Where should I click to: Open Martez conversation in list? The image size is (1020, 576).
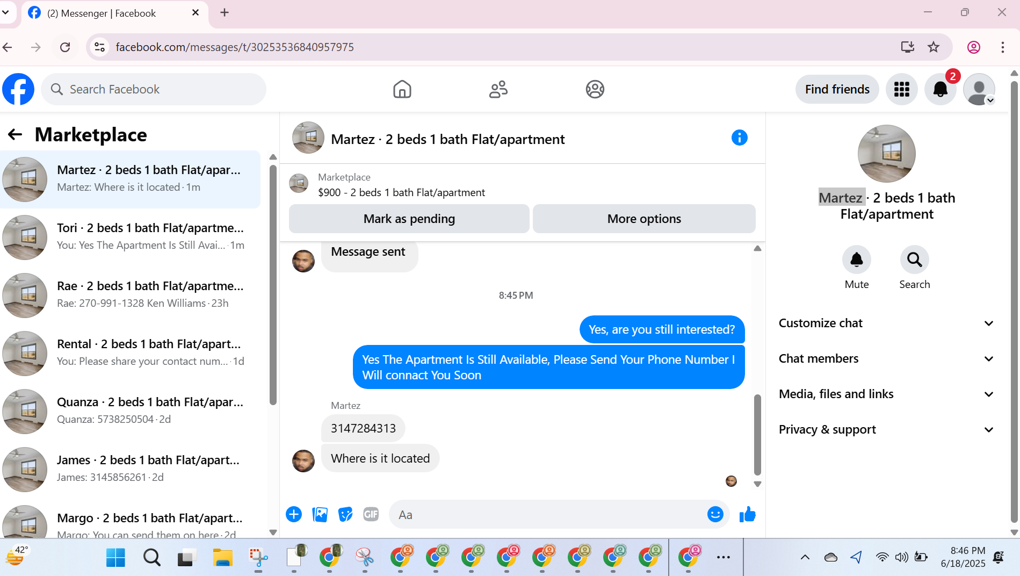coord(131,179)
